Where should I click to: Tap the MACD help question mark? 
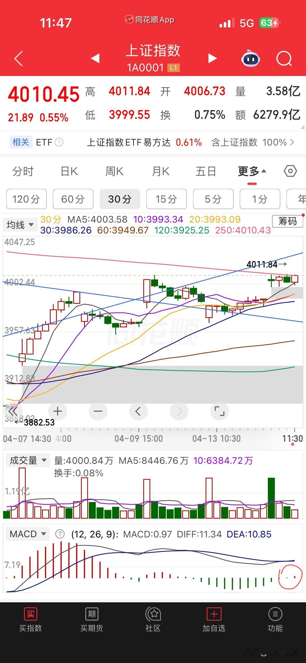coord(60,534)
